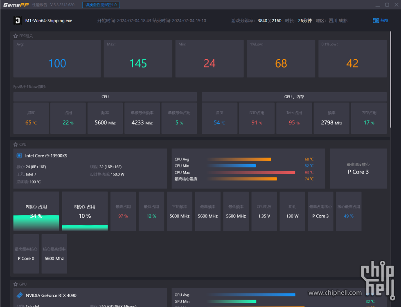Click the Intel Core i9-13900KS processor name
The image size is (401, 307).
point(46,156)
